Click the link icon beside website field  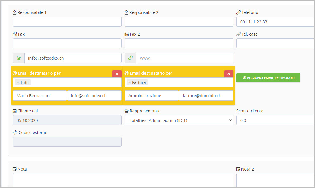click(x=130, y=58)
